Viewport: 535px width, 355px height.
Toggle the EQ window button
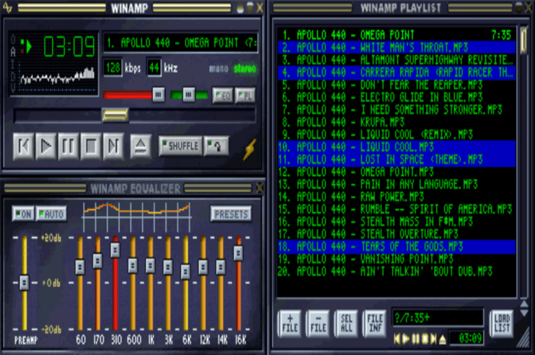[x=222, y=95]
